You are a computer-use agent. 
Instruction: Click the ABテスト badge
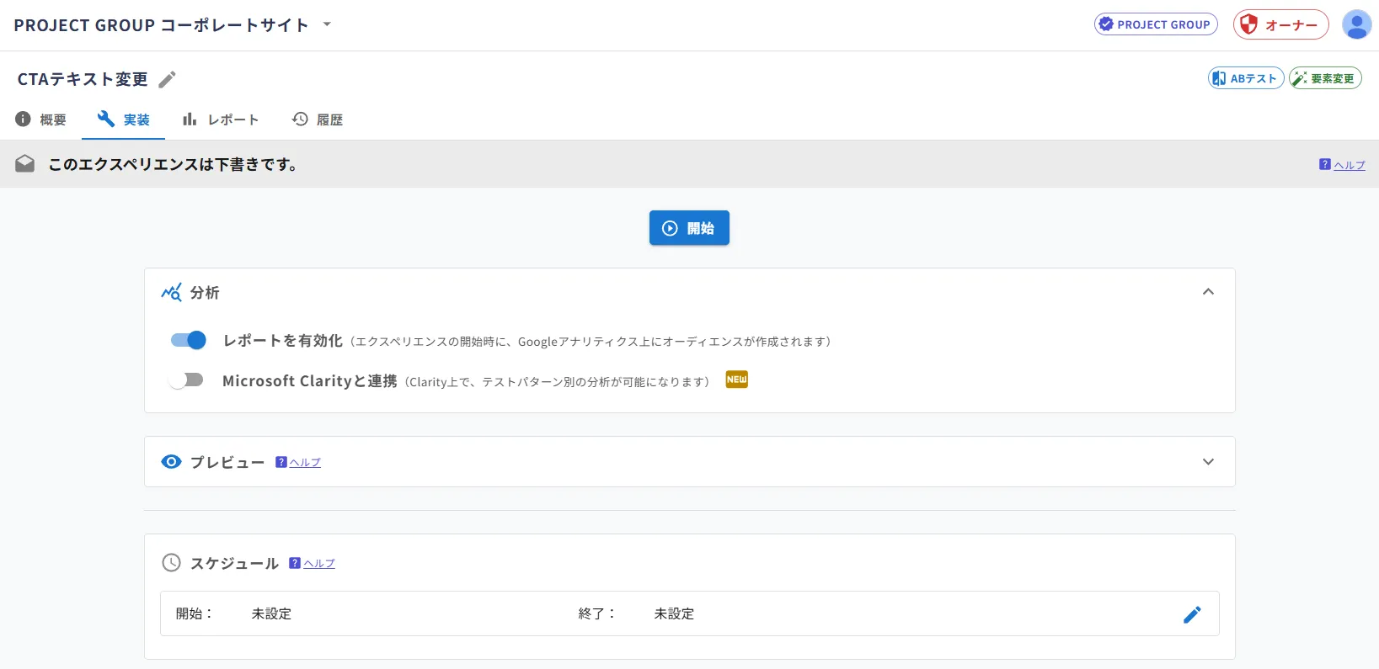tap(1246, 78)
